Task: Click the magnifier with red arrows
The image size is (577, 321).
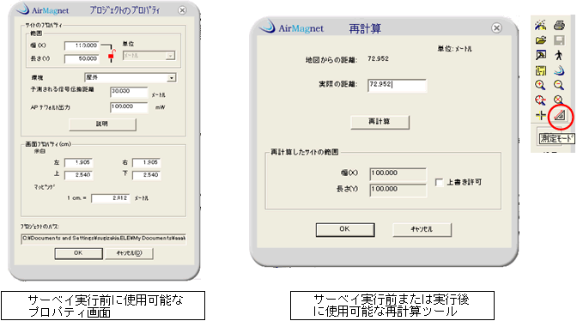Action: coord(540,100)
